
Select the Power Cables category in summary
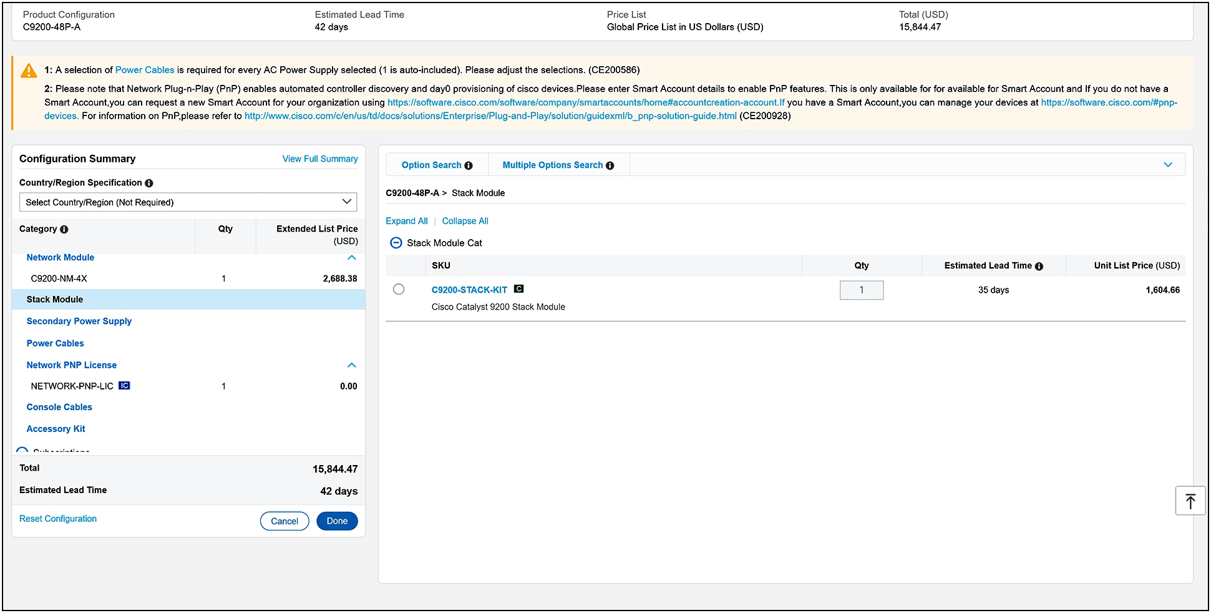point(55,343)
